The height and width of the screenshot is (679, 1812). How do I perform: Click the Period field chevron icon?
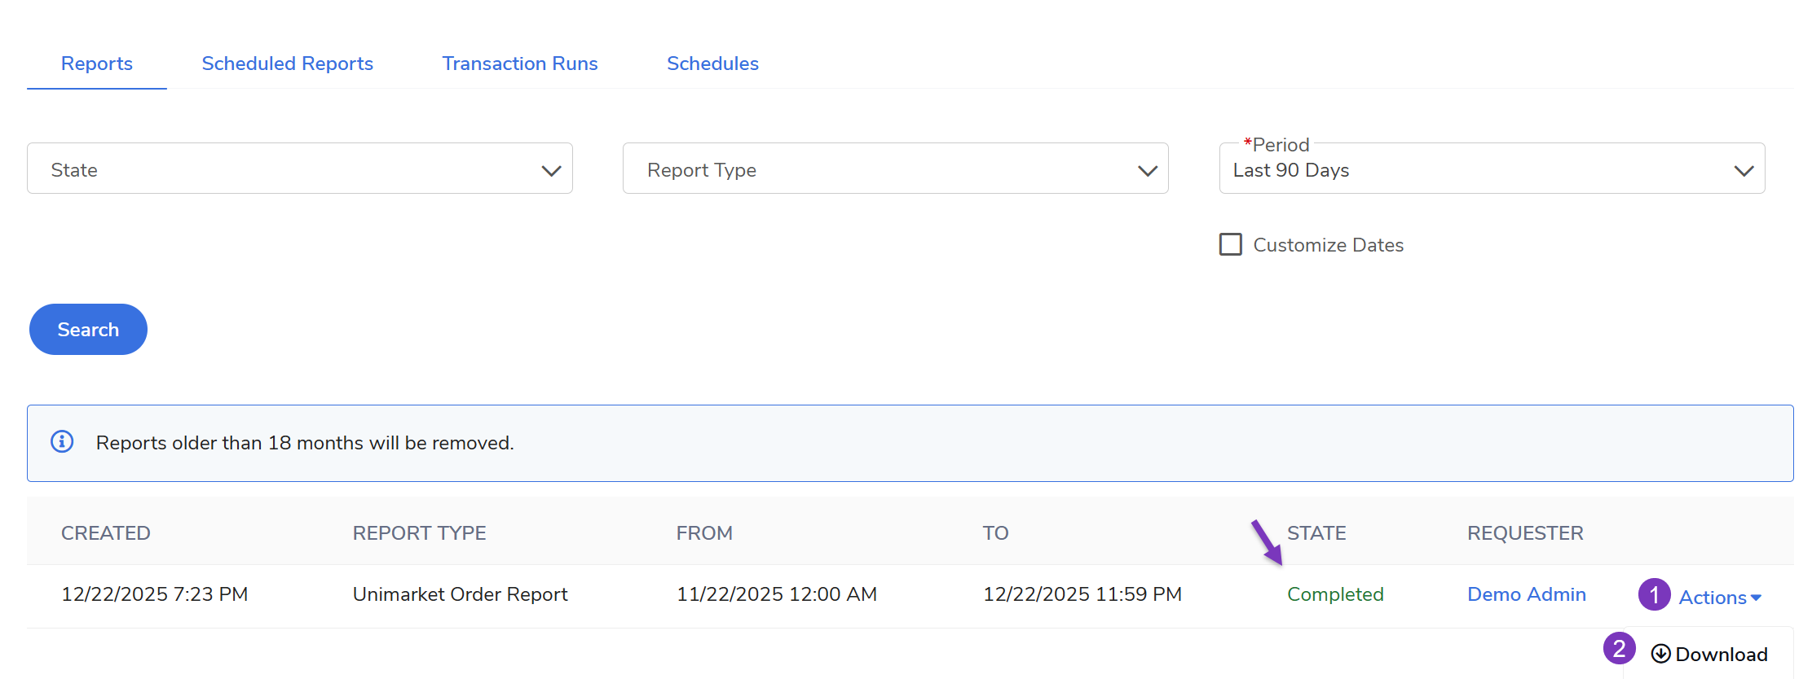pyautogui.click(x=1744, y=170)
